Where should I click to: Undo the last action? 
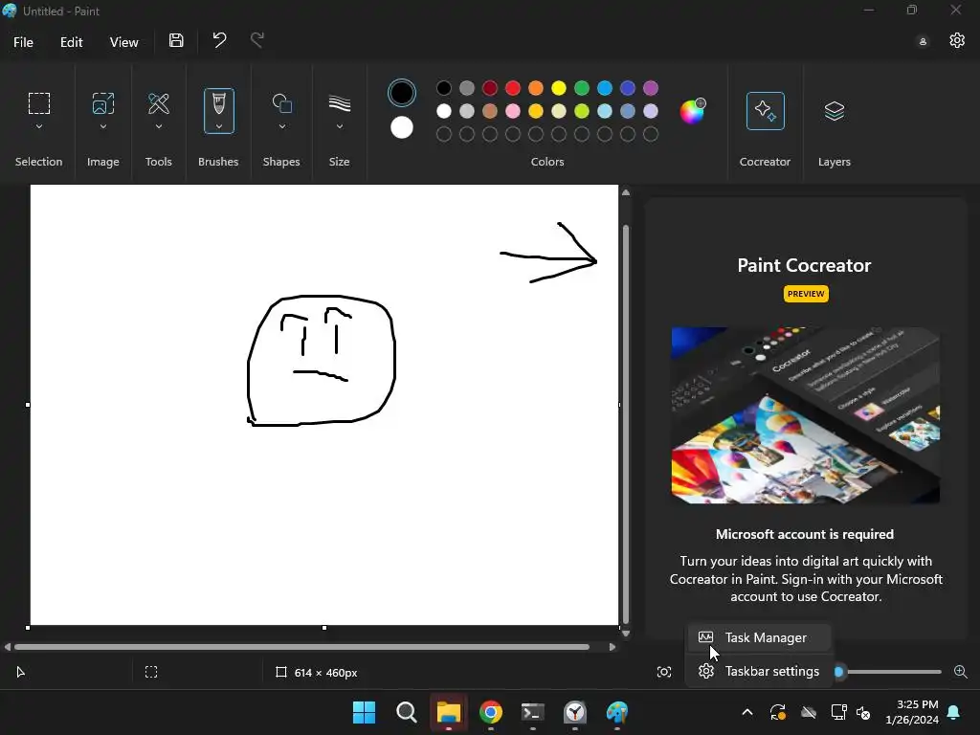click(x=219, y=40)
